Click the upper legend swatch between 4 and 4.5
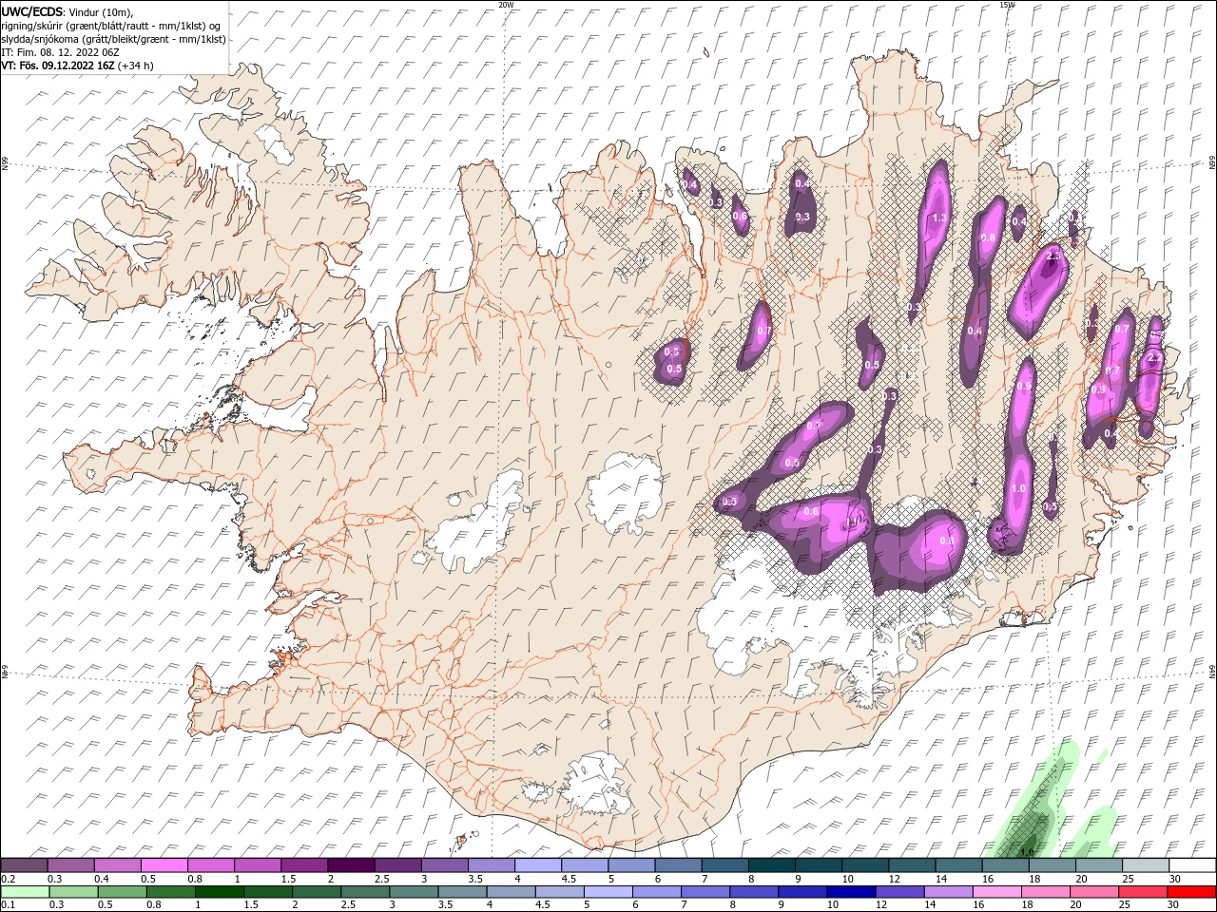 tap(538, 864)
